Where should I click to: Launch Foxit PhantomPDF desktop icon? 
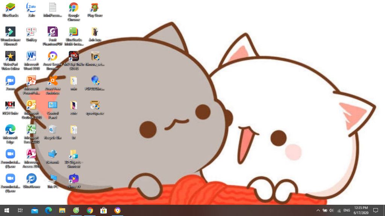(53, 36)
